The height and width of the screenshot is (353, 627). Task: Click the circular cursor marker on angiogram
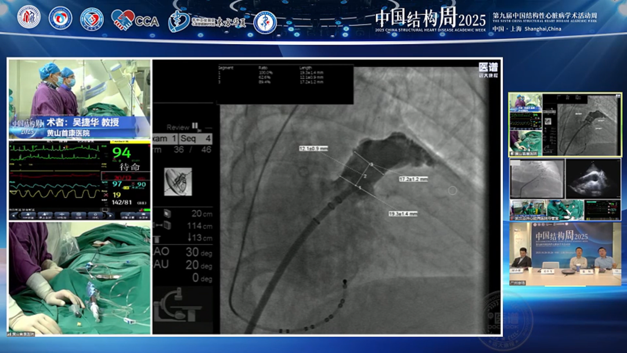point(452,190)
